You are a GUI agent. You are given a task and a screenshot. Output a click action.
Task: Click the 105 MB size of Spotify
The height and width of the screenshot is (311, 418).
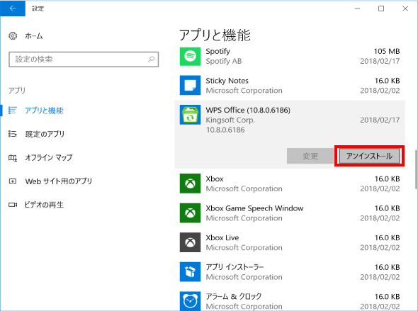pyautogui.click(x=387, y=51)
